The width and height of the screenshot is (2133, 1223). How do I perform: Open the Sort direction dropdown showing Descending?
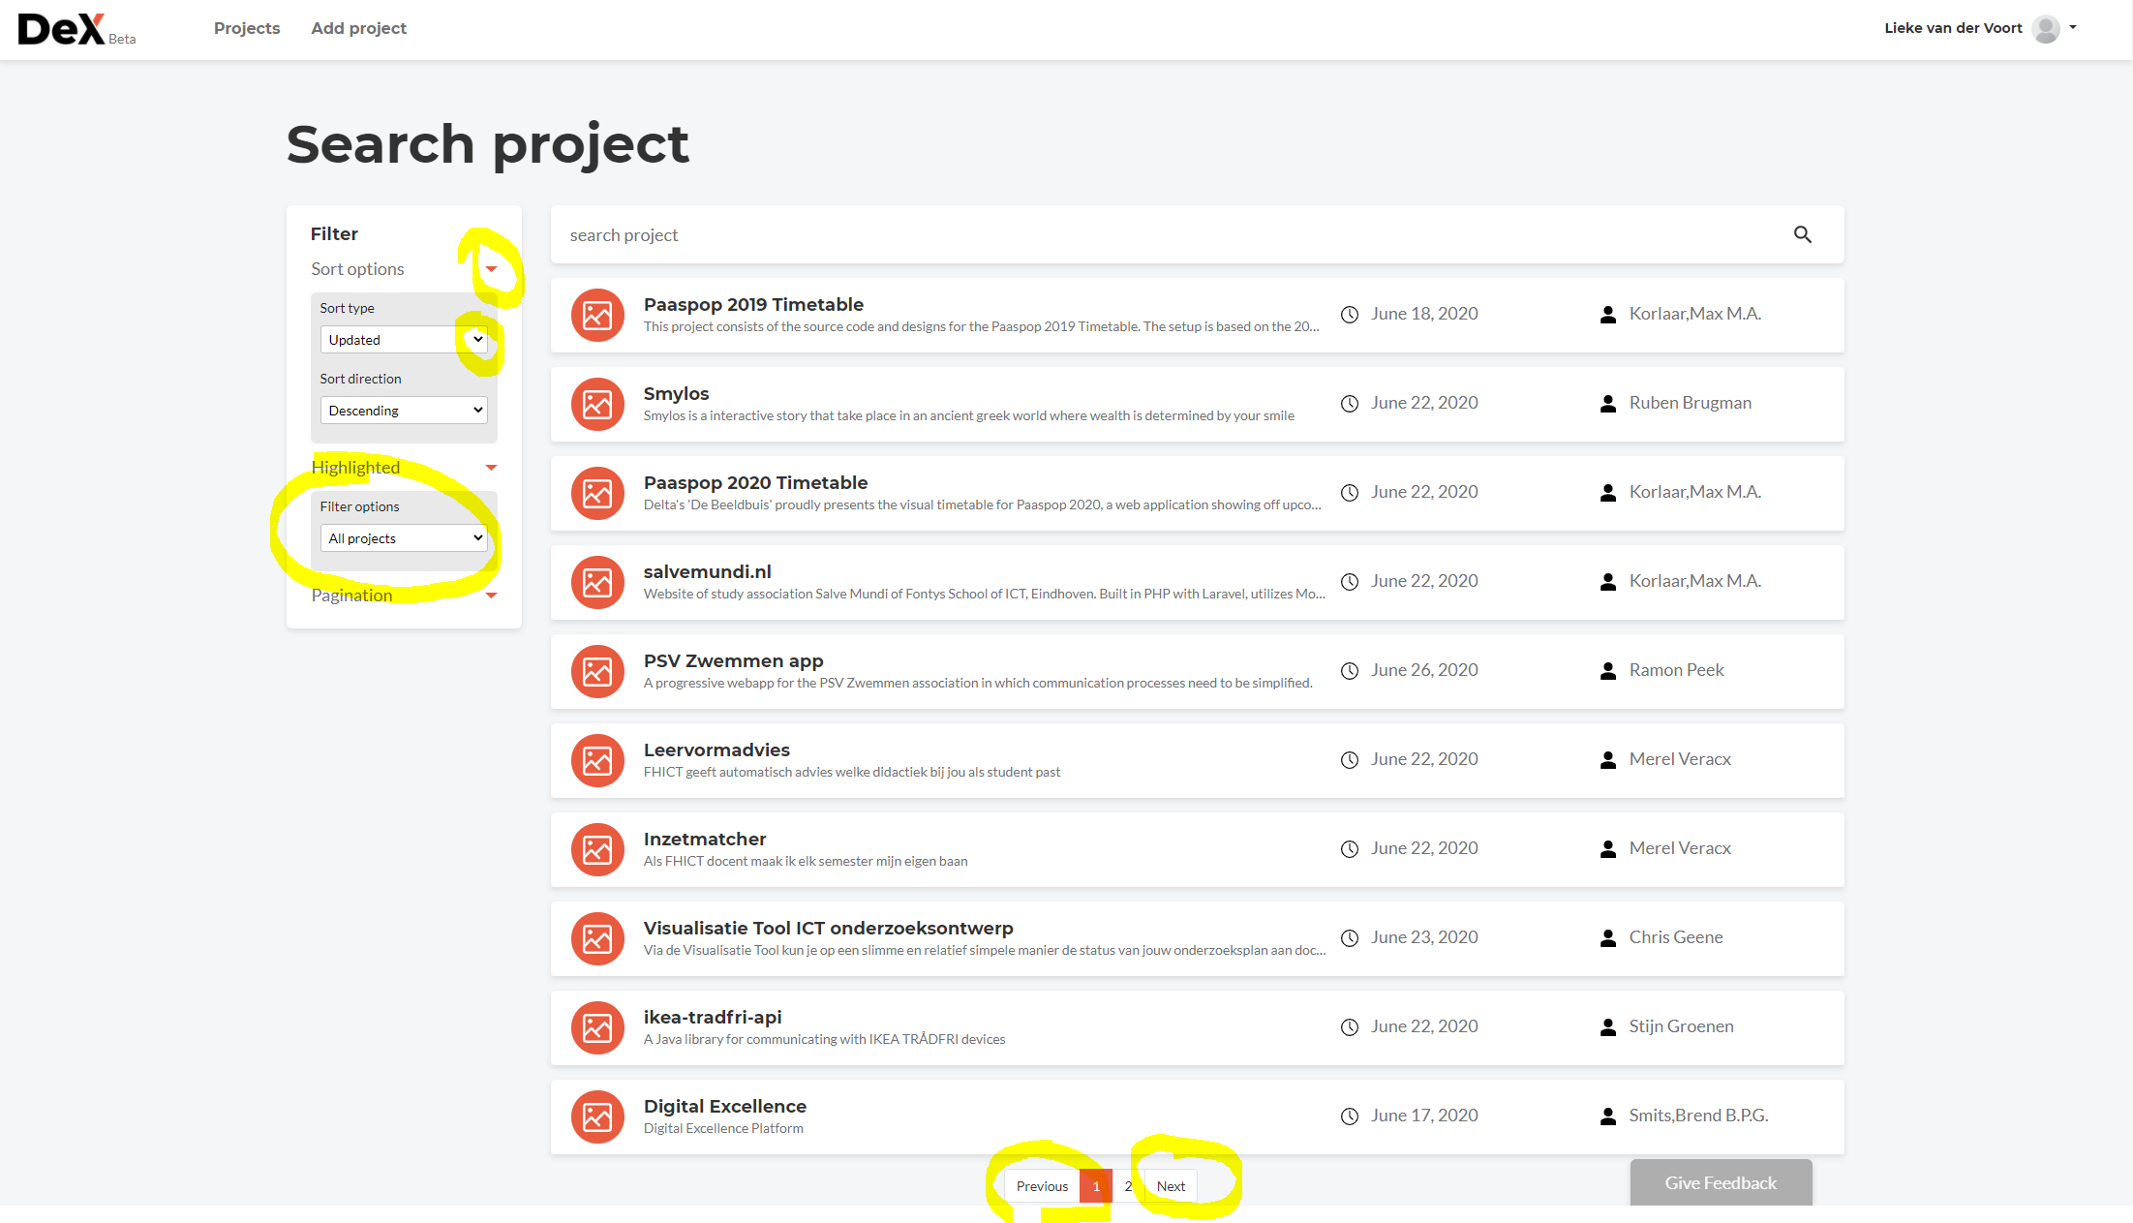pos(403,410)
